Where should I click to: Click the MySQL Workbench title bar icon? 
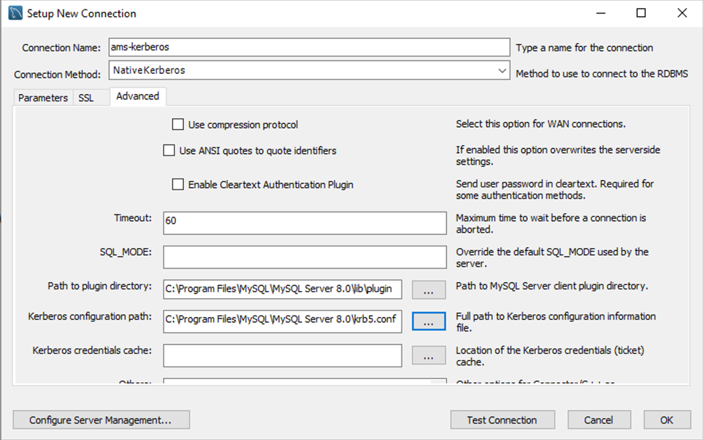[15, 13]
